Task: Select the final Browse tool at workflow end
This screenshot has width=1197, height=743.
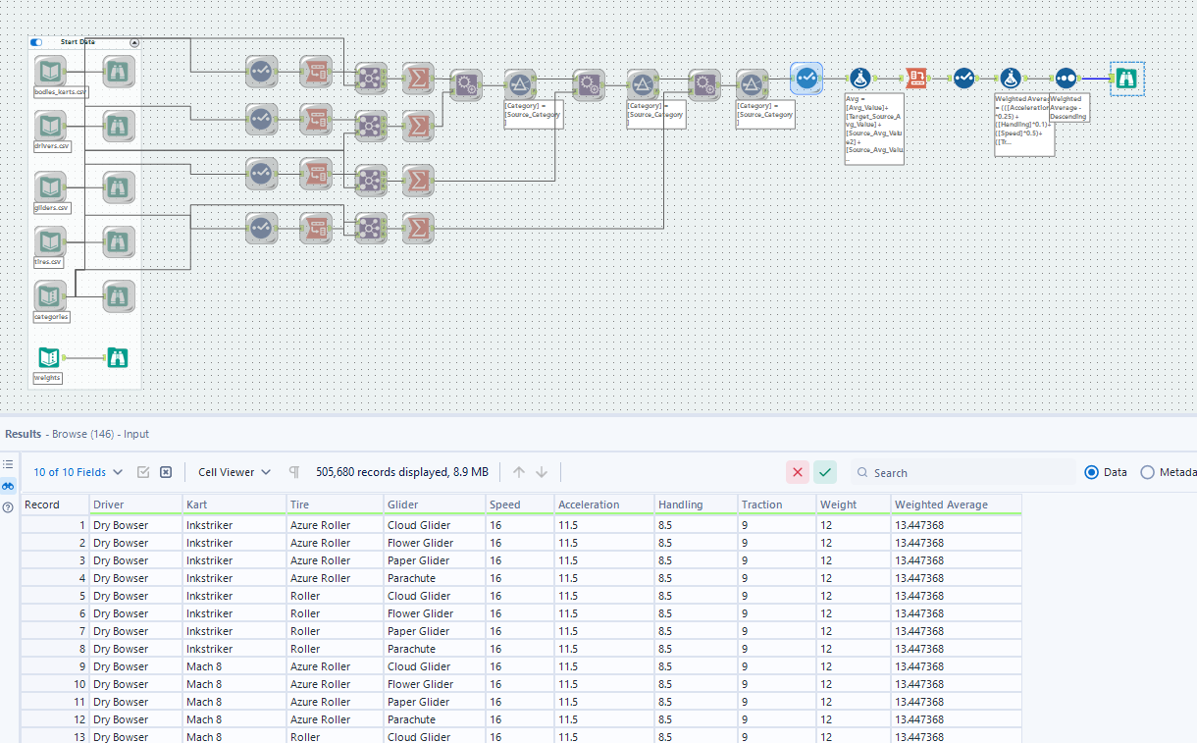Action: pyautogui.click(x=1126, y=79)
